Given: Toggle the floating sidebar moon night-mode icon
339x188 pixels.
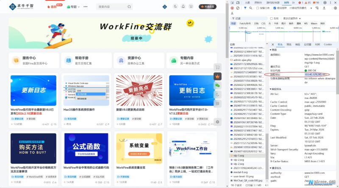Looking at the screenshot, I should (217, 95).
